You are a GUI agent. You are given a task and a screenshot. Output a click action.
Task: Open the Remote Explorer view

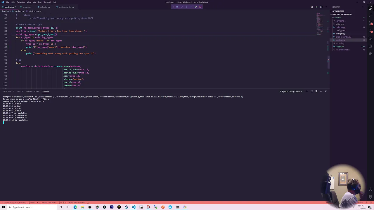(x=370, y=38)
